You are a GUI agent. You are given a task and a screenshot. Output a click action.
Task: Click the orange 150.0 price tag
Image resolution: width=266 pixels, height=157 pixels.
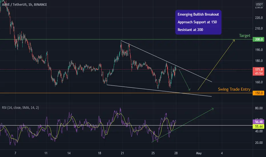259,93
